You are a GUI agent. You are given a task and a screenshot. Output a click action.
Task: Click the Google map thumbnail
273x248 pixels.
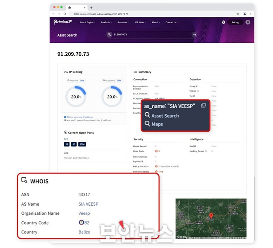tap(211, 219)
